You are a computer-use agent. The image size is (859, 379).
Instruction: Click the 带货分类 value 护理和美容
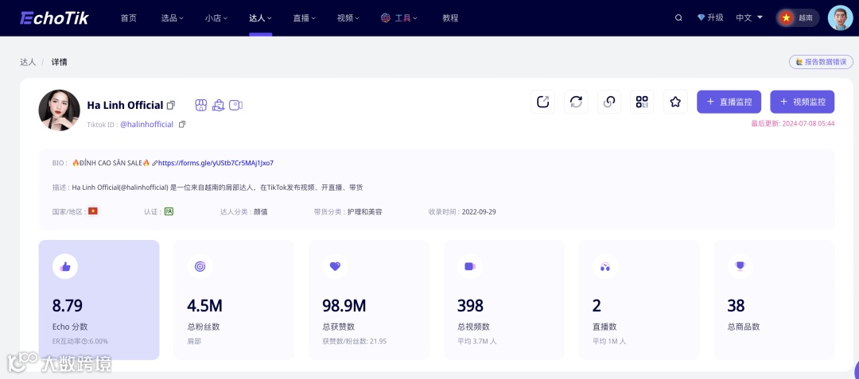point(364,211)
